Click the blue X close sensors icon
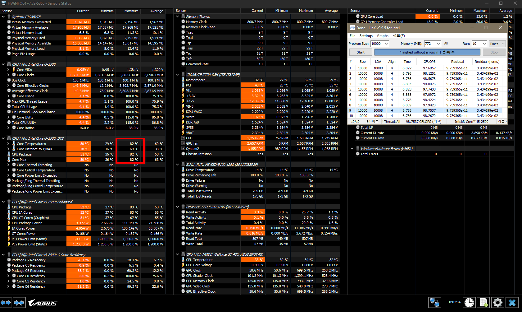 (x=512, y=302)
